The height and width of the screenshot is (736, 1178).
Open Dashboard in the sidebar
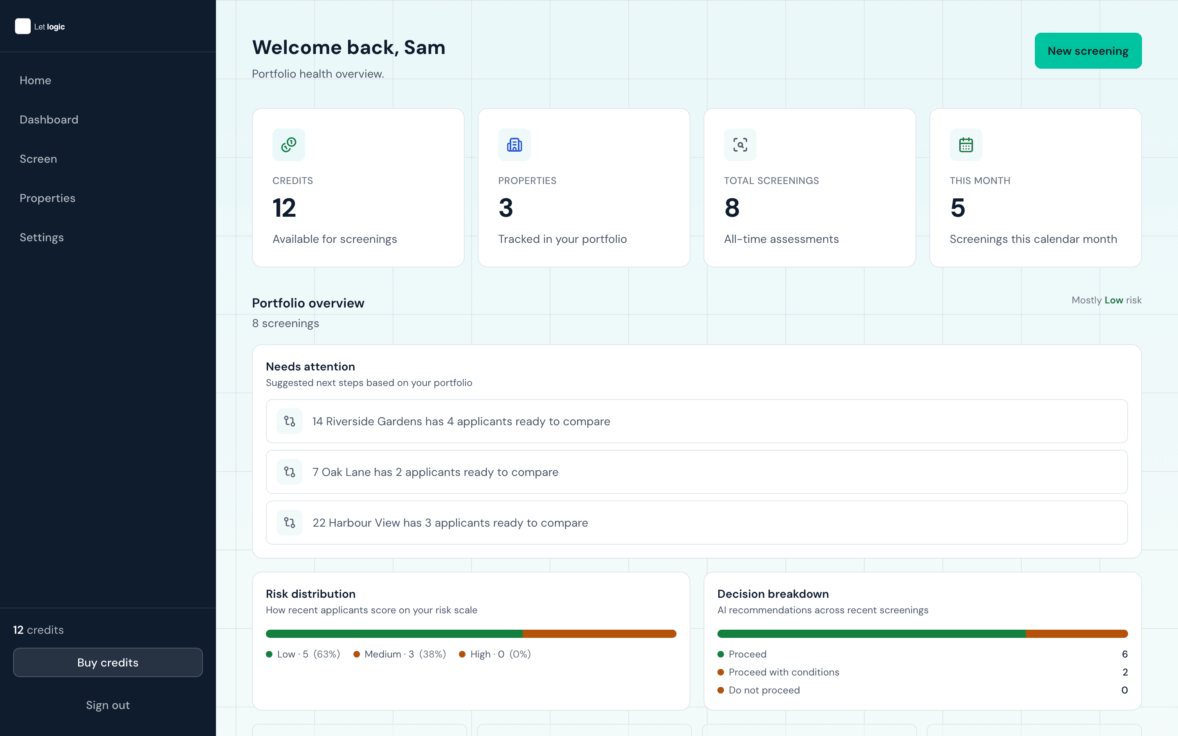[x=49, y=120]
